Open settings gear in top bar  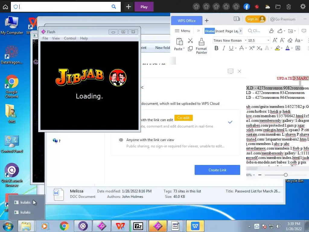pyautogui.click(x=303, y=7)
